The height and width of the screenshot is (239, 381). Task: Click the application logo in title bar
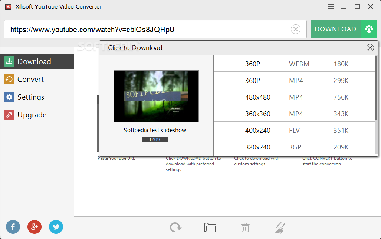(8, 7)
